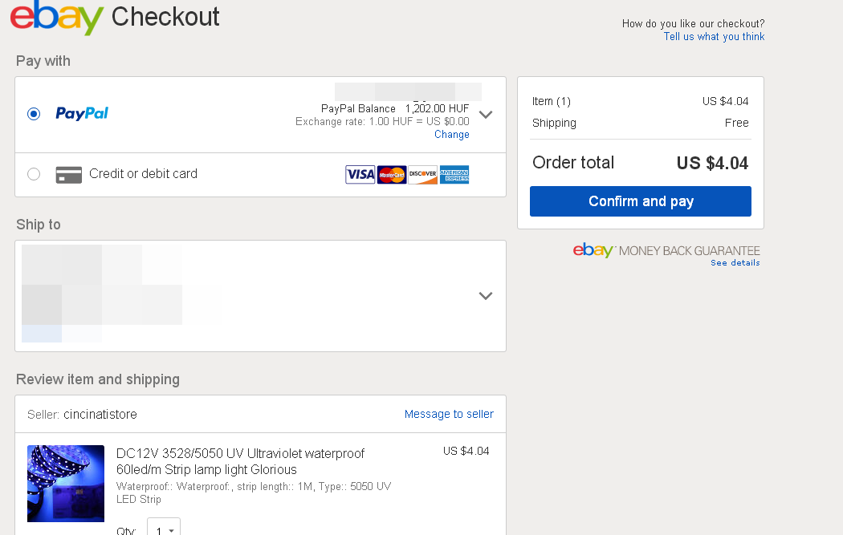Open the Qty quantity dropdown
The width and height of the screenshot is (843, 535).
point(164,530)
